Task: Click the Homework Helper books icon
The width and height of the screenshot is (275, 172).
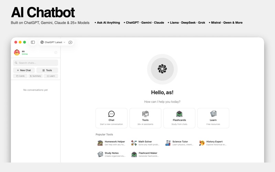Action: [100, 143]
